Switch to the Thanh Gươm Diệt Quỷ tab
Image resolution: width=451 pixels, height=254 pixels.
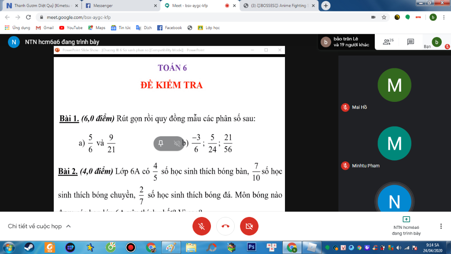42,5
